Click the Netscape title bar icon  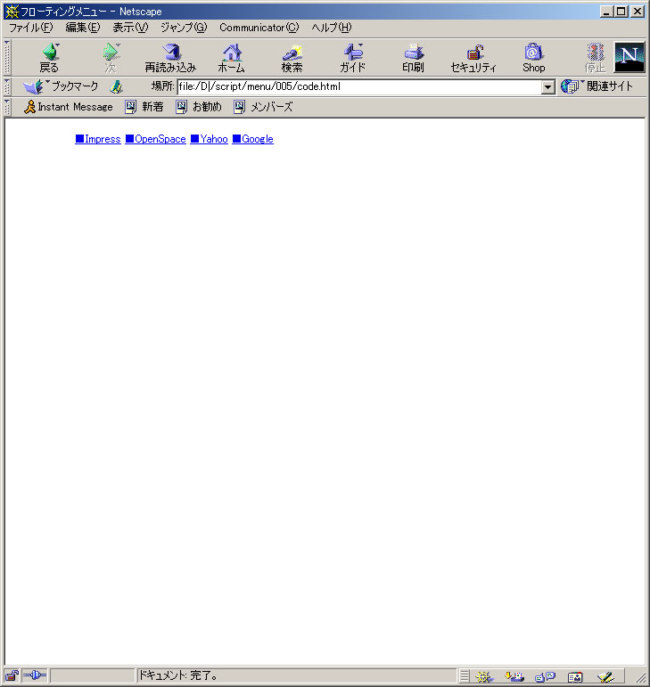click(12, 12)
